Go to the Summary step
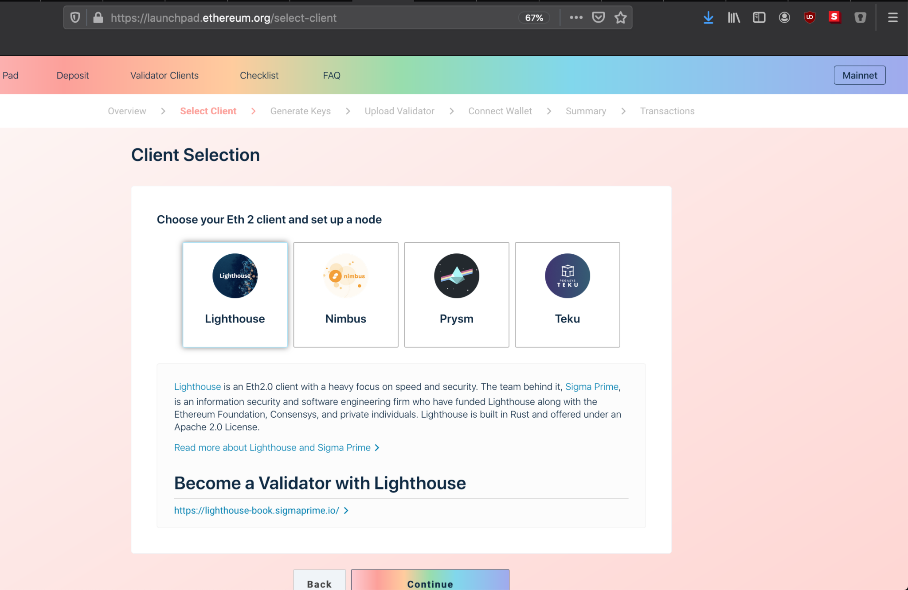Viewport: 908px width, 590px height. 586,111
